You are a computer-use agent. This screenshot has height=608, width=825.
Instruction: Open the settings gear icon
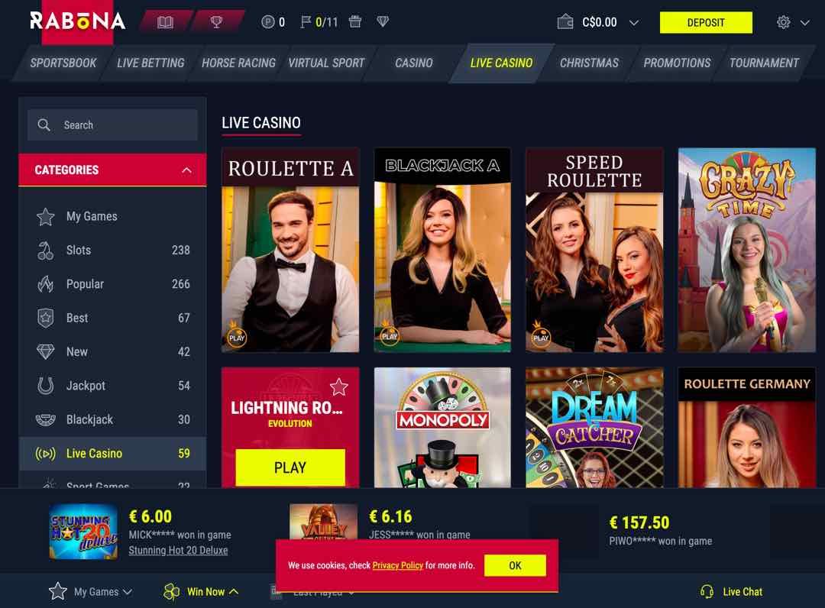[783, 22]
